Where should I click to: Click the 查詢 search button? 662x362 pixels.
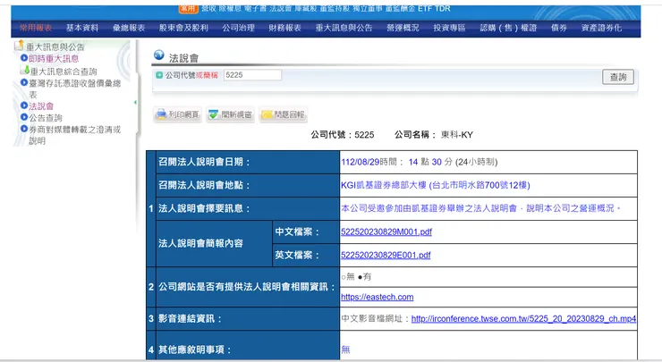click(618, 77)
